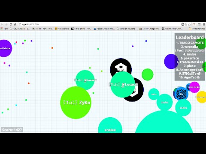Focus the agar.io address bar

pyautogui.click(x=100, y=24)
